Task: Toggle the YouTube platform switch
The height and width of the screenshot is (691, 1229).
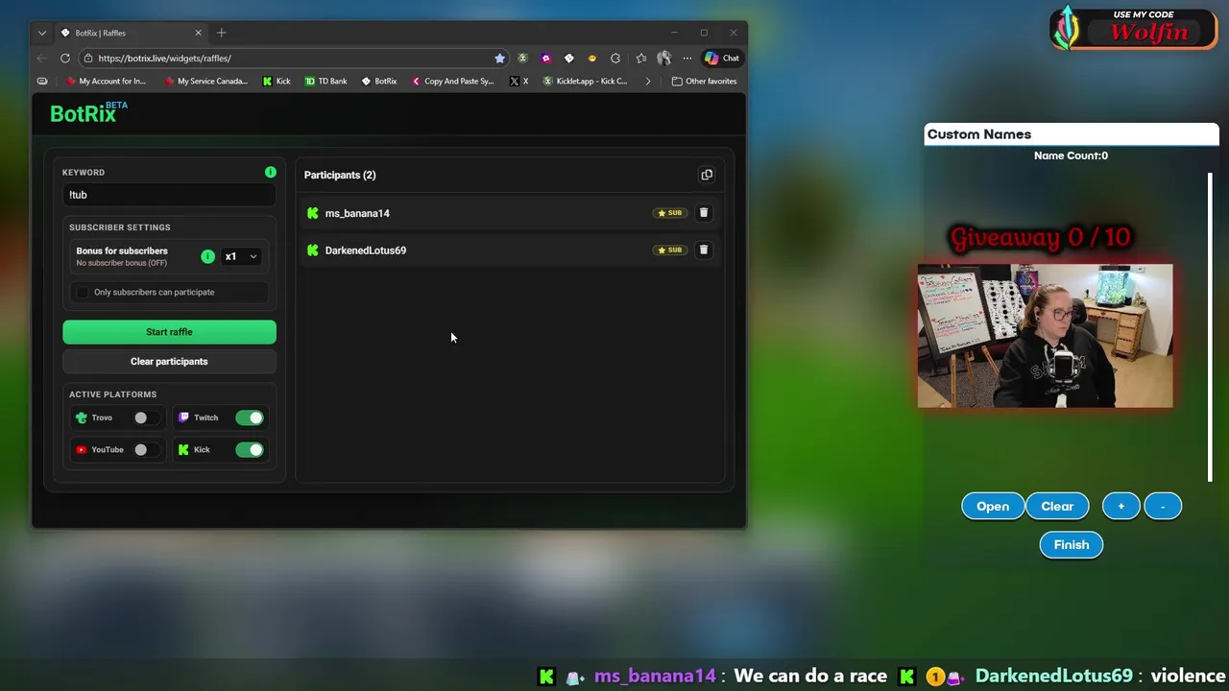Action: pos(146,449)
